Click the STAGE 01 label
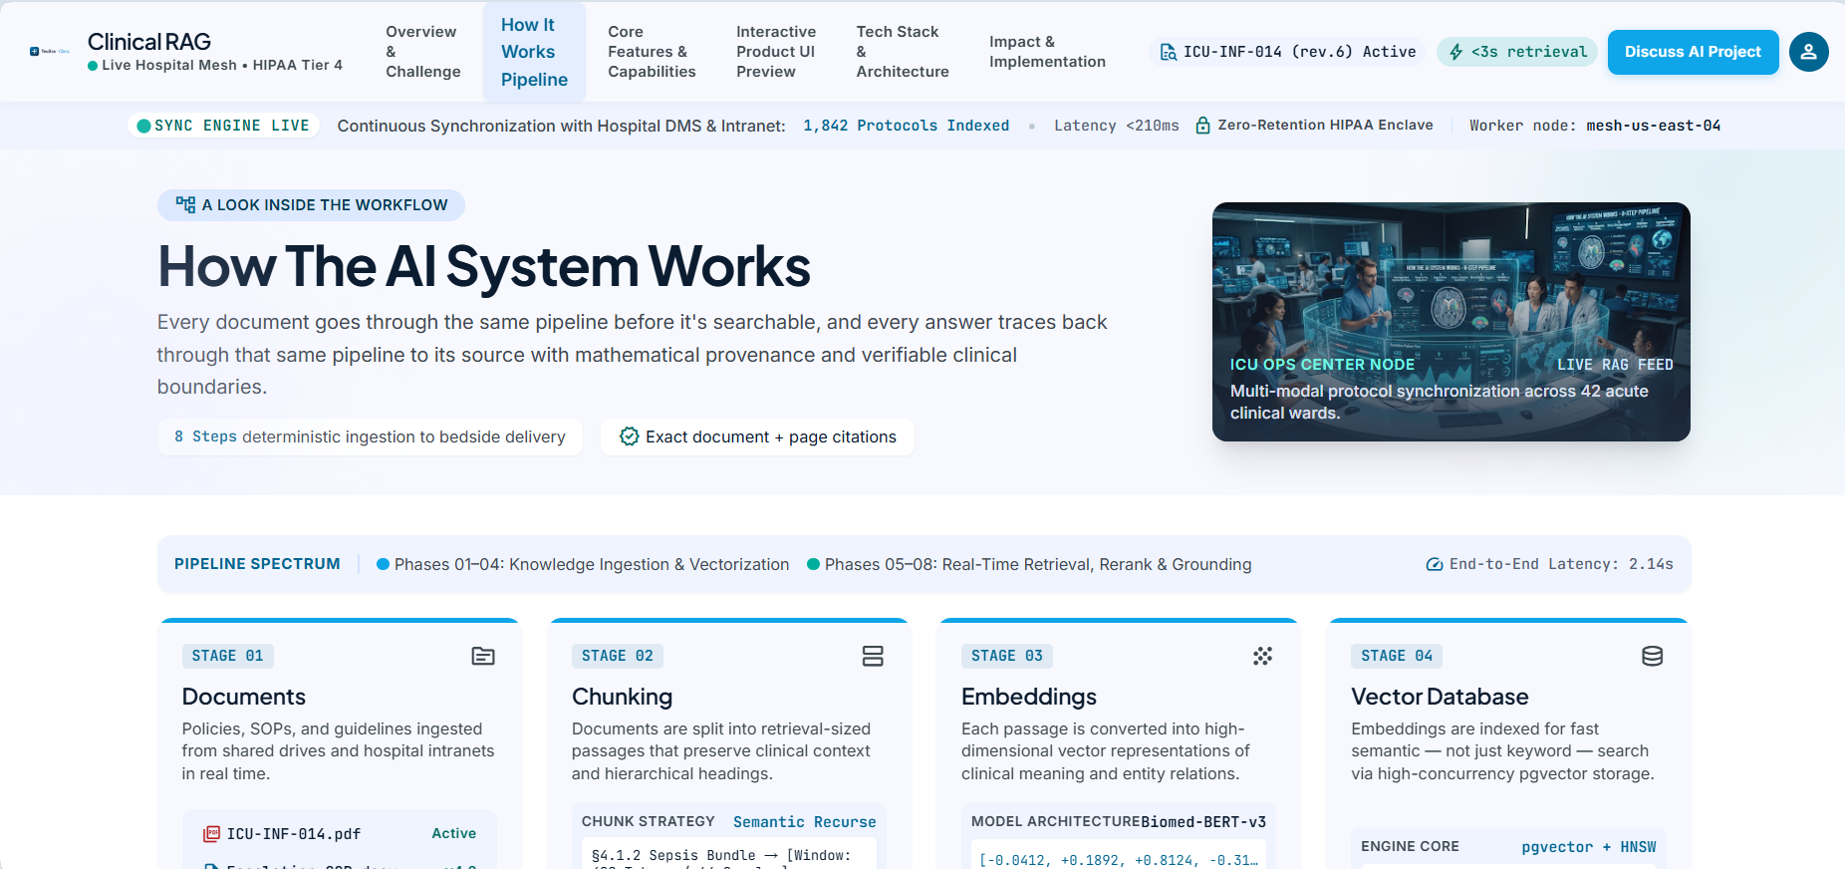Image resolution: width=1845 pixels, height=869 pixels. [x=228, y=656]
